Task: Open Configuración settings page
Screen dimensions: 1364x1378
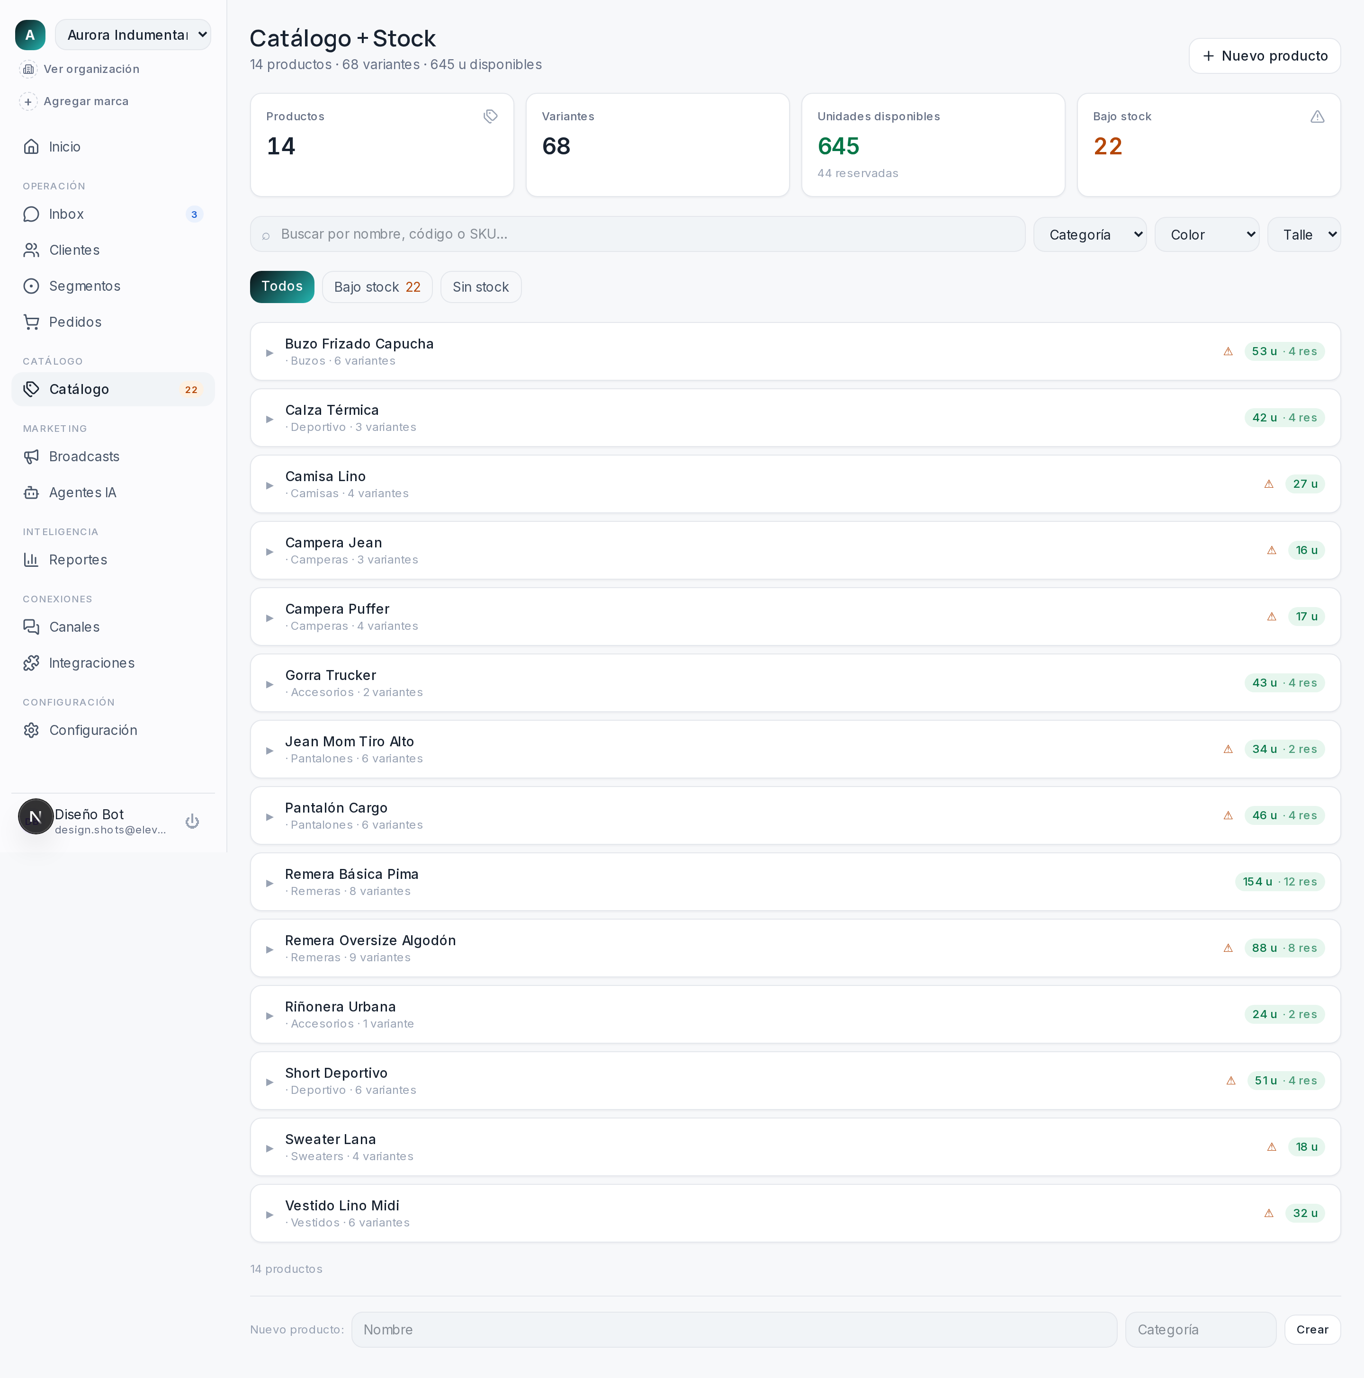Action: 113,730
